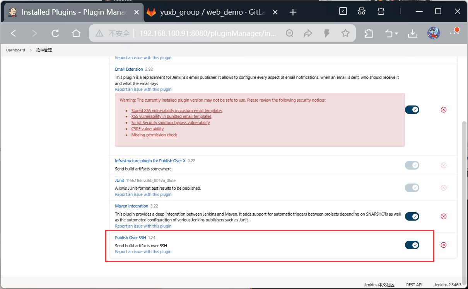
Task: Toggle the JUnit plugin switch
Action: point(412,188)
